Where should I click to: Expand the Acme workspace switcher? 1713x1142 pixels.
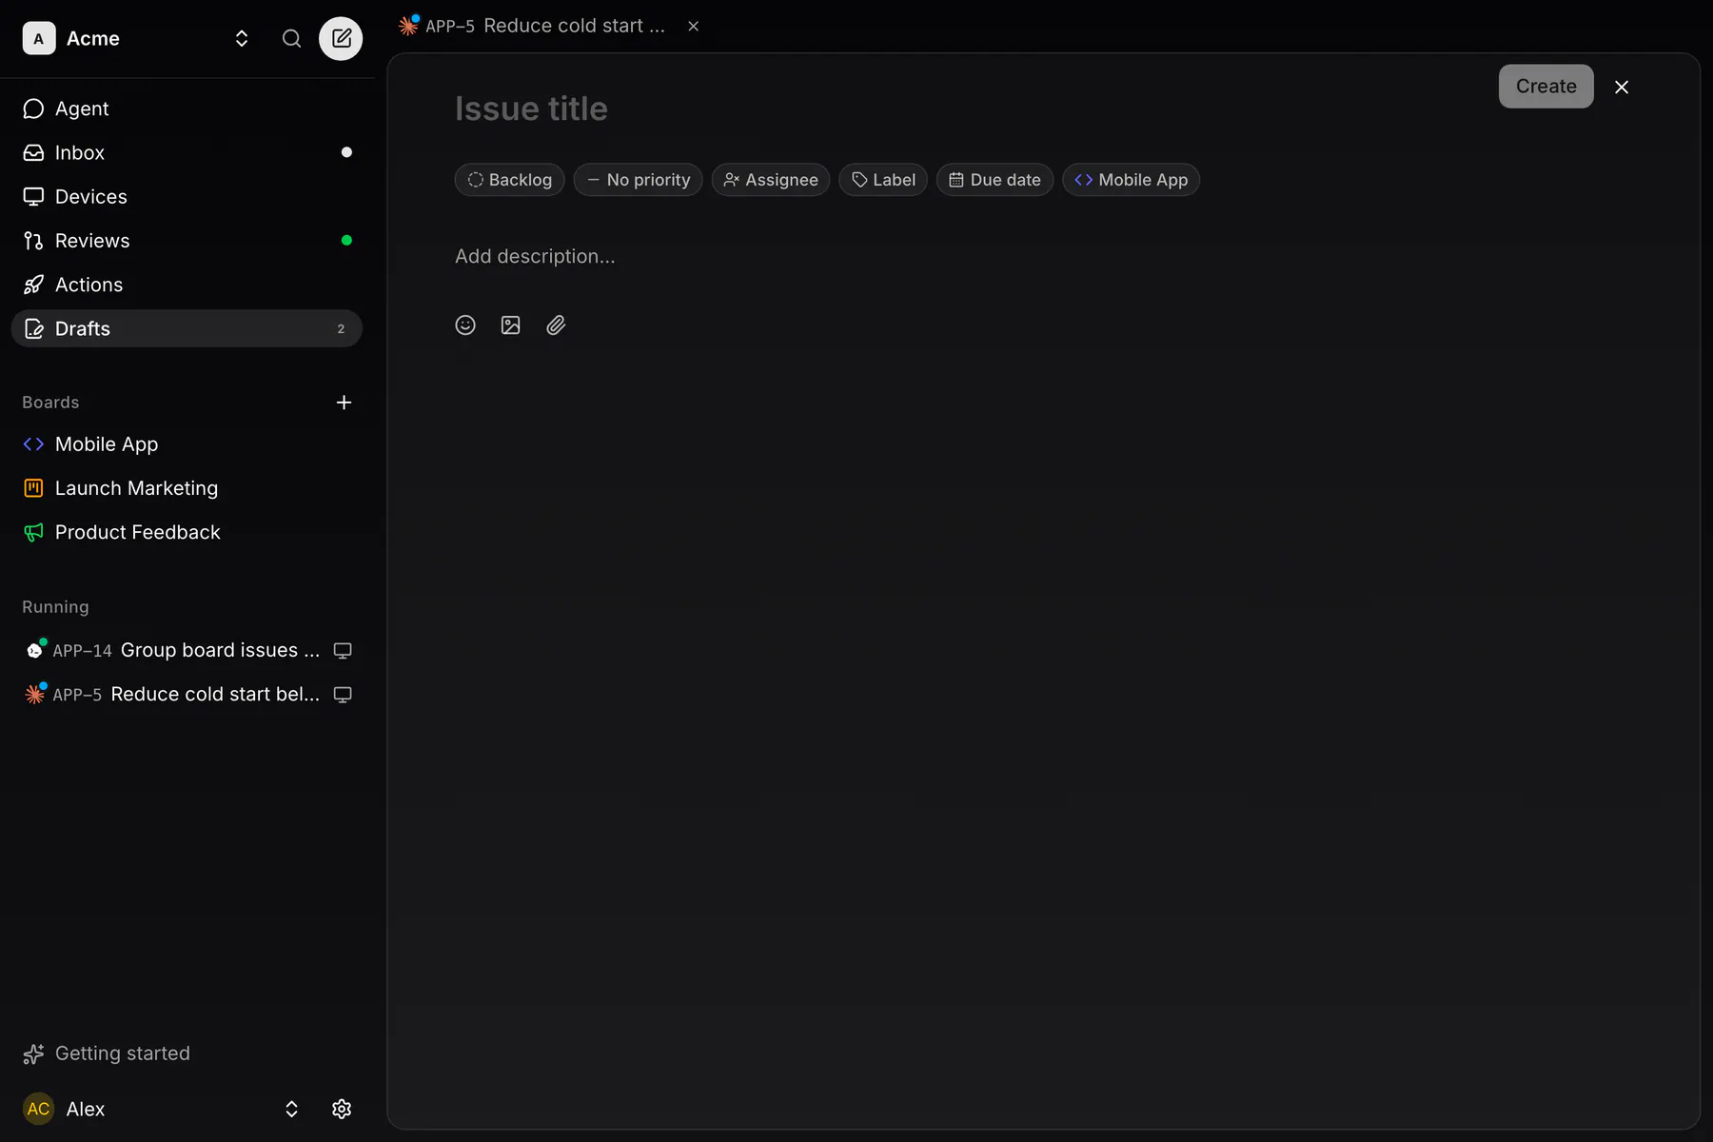tap(242, 38)
